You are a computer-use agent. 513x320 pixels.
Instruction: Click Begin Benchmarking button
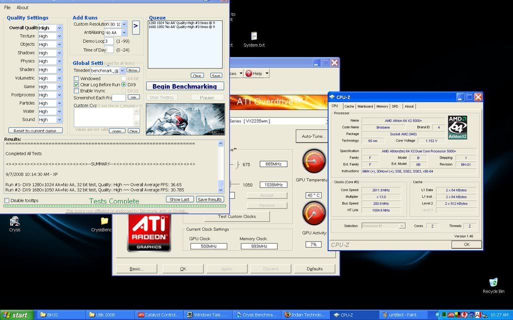tap(185, 86)
